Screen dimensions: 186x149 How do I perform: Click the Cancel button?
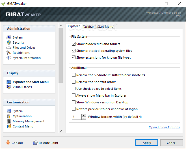point(172,142)
